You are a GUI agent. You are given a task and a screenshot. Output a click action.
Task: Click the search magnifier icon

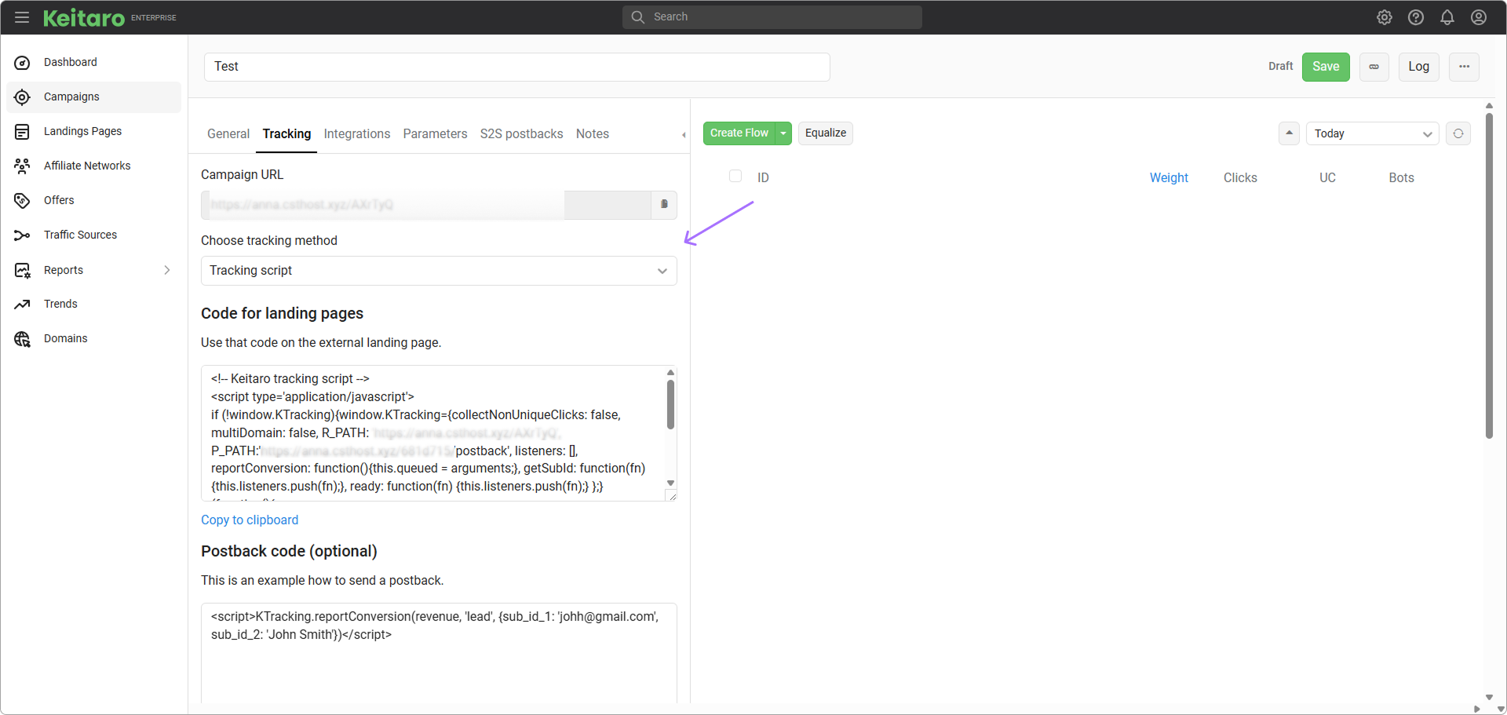coord(638,17)
